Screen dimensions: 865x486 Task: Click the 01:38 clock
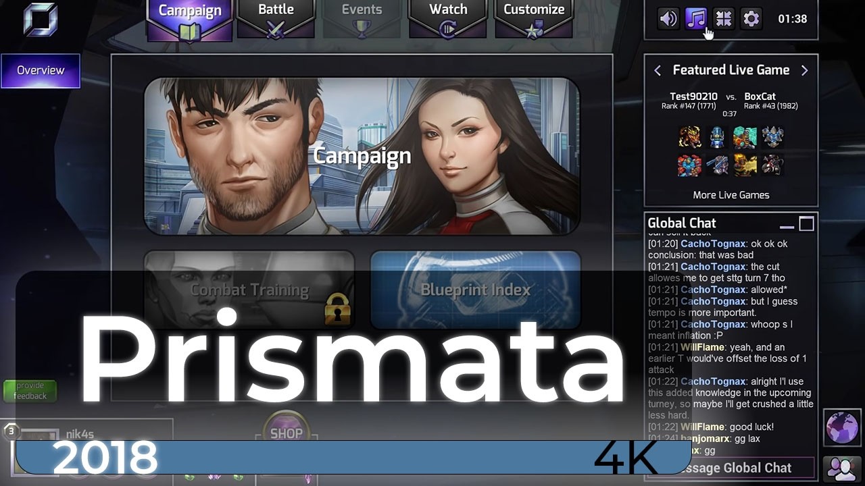click(x=792, y=19)
